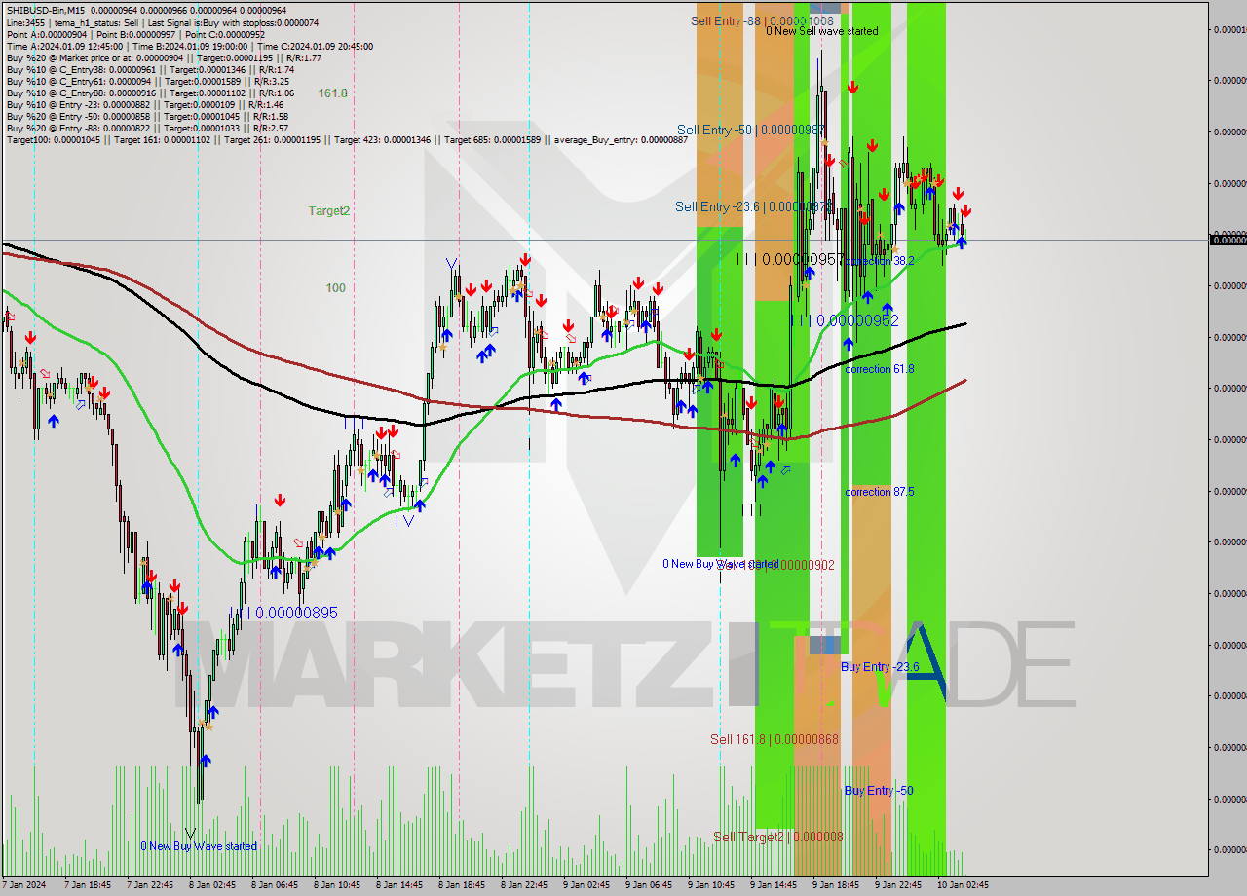This screenshot has height=896, width=1247.
Task: Click the 'correction 38.2' label
Action: [x=879, y=261]
